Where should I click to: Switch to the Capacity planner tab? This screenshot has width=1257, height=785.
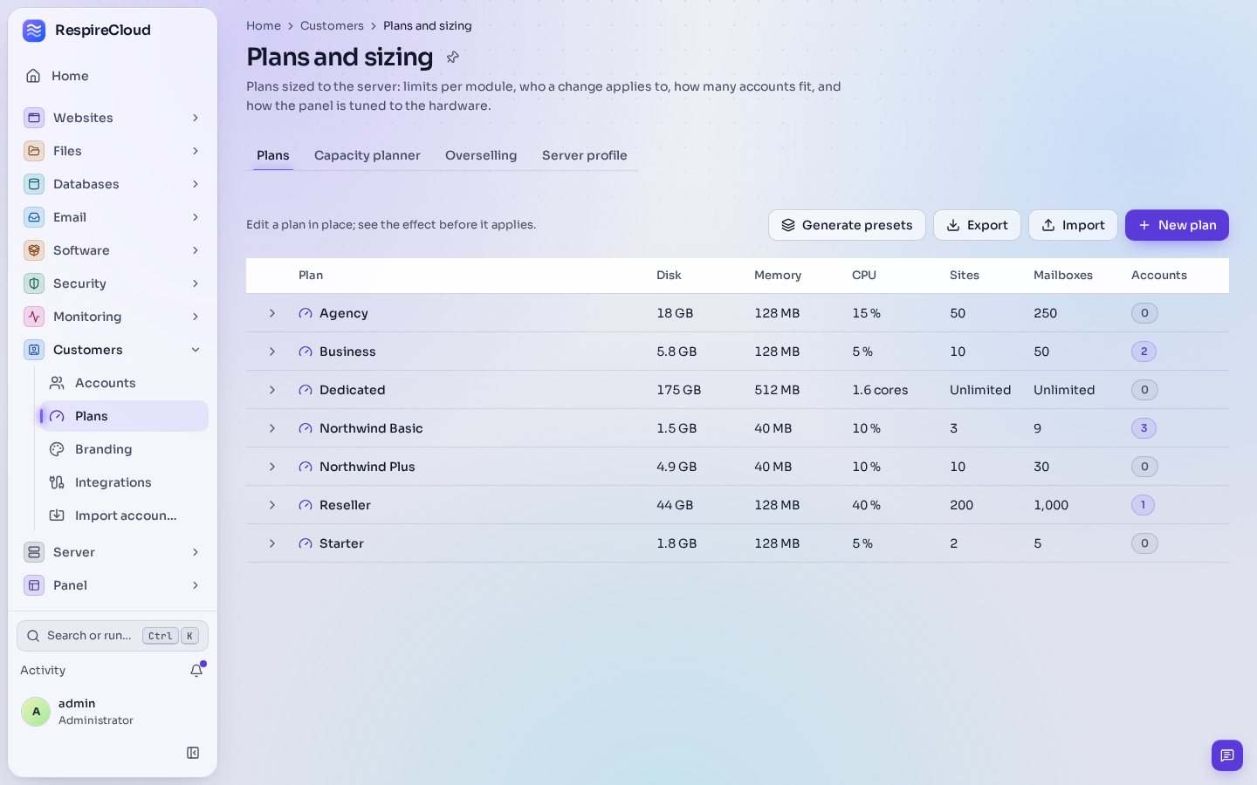(367, 155)
